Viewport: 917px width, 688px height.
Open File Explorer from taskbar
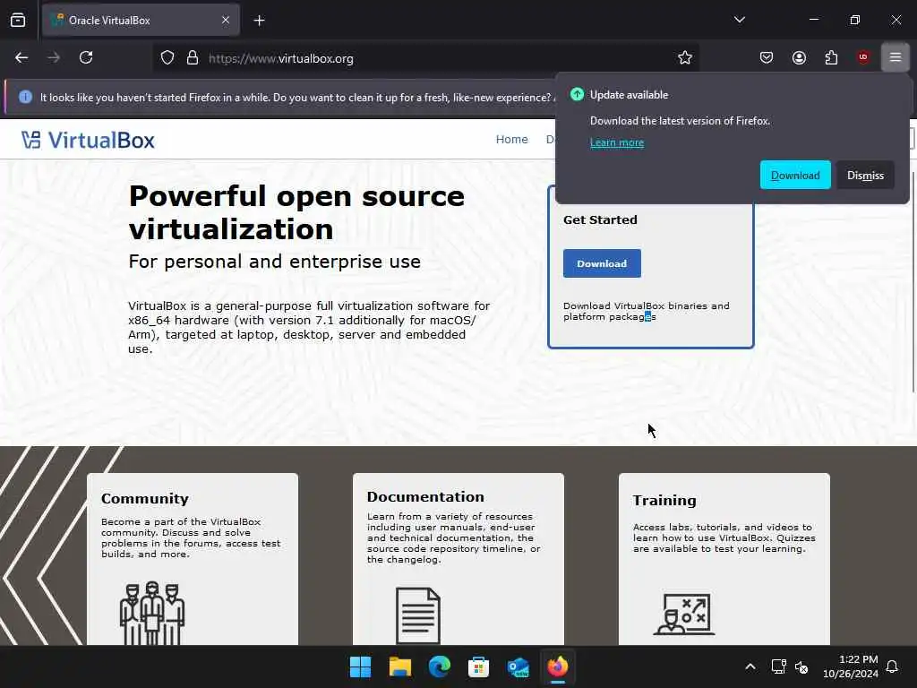[x=400, y=666]
